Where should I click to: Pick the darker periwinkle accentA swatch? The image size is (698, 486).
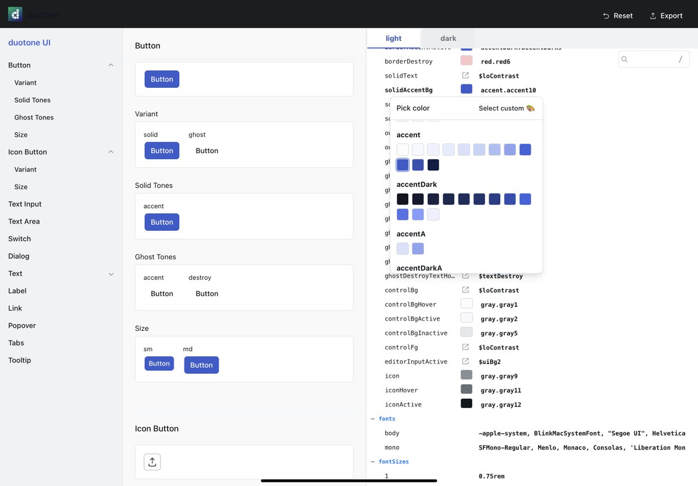[x=418, y=249]
